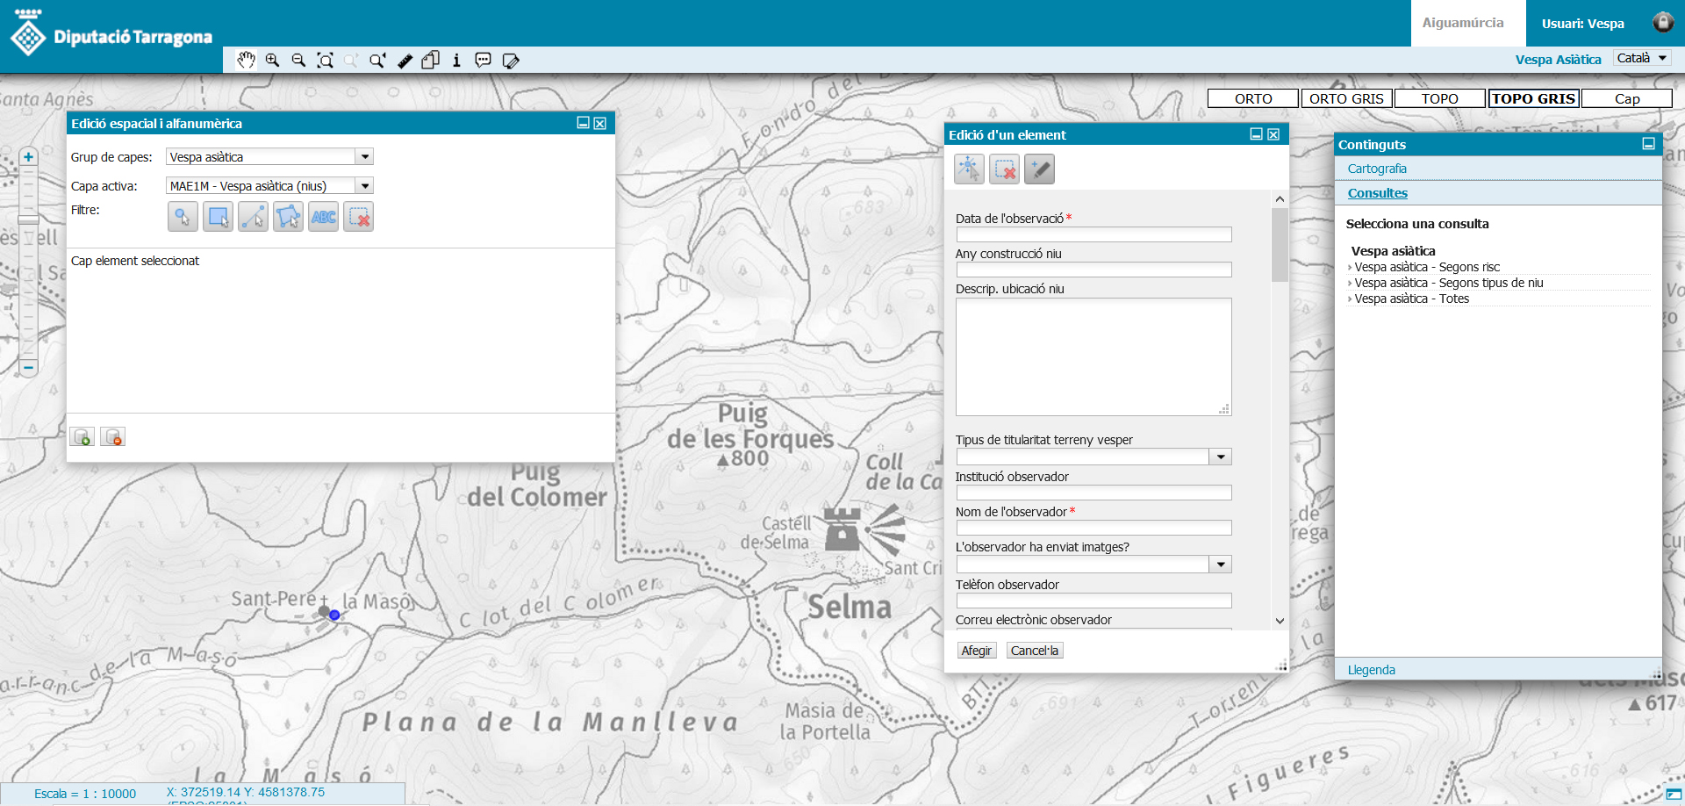This screenshot has height=806, width=1685.
Task: Click the information 'i' tool
Action: click(456, 61)
